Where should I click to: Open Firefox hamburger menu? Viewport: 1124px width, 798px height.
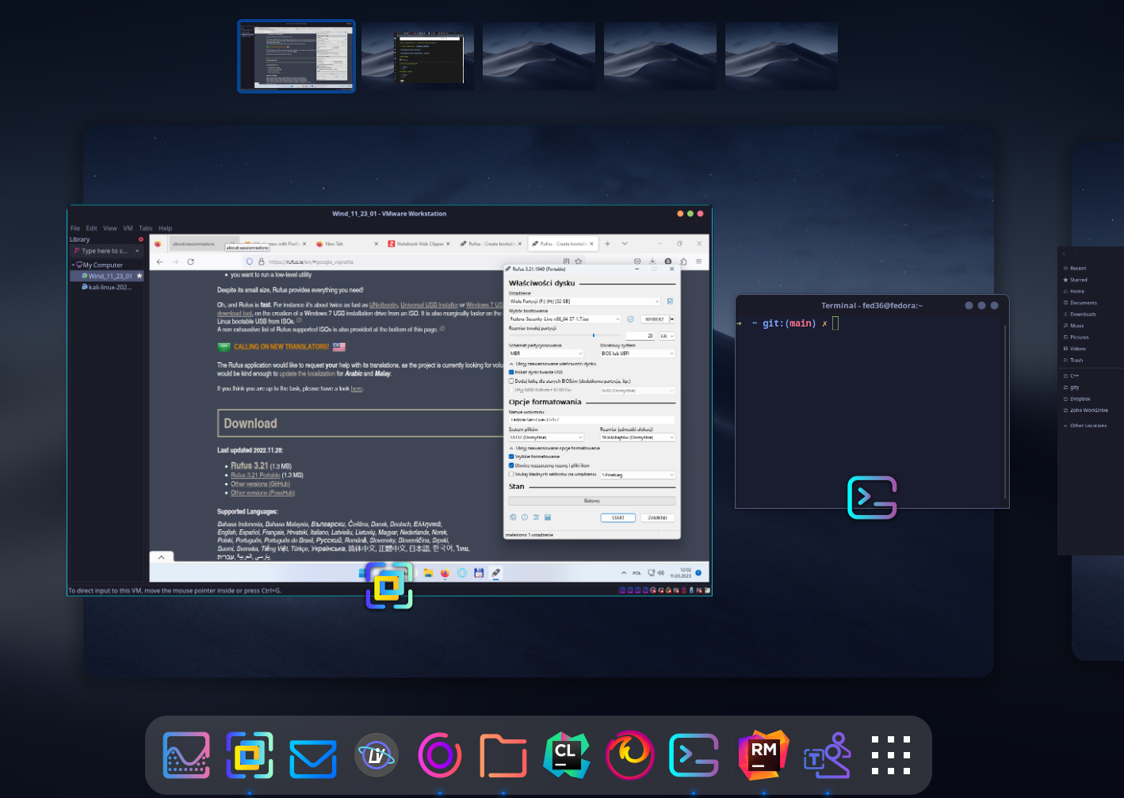click(698, 261)
